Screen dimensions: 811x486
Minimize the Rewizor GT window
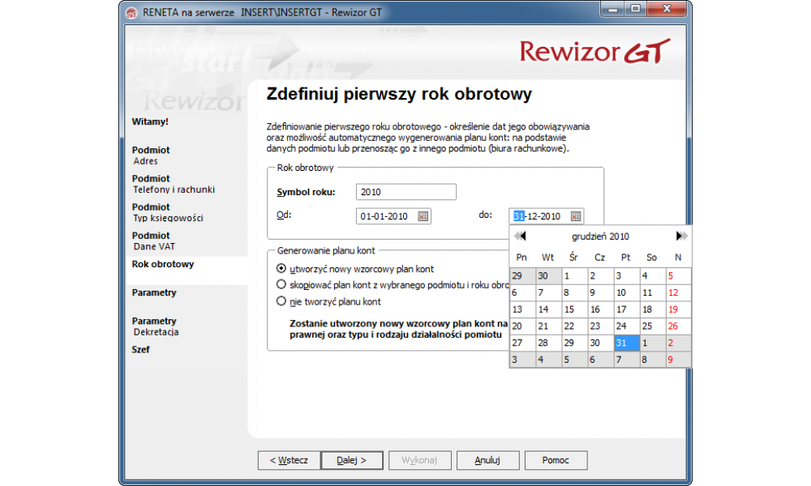point(612,9)
